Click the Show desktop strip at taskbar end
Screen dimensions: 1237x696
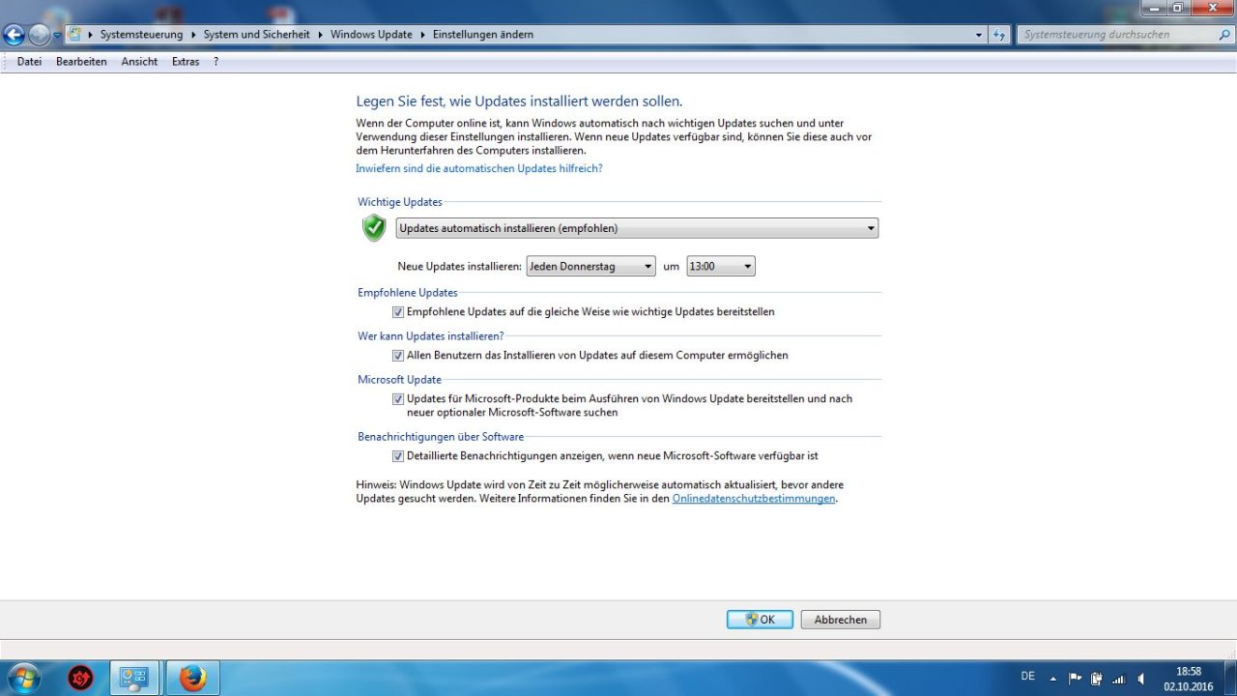click(1230, 679)
